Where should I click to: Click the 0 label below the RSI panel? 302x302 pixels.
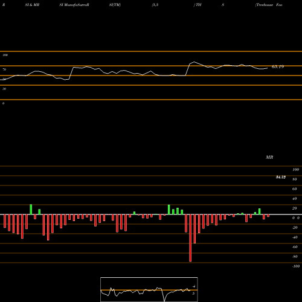tap(3, 103)
